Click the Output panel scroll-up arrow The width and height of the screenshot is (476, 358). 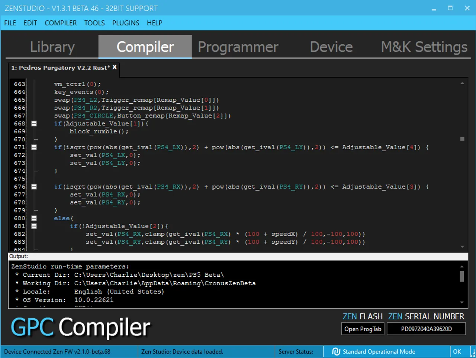click(462, 266)
